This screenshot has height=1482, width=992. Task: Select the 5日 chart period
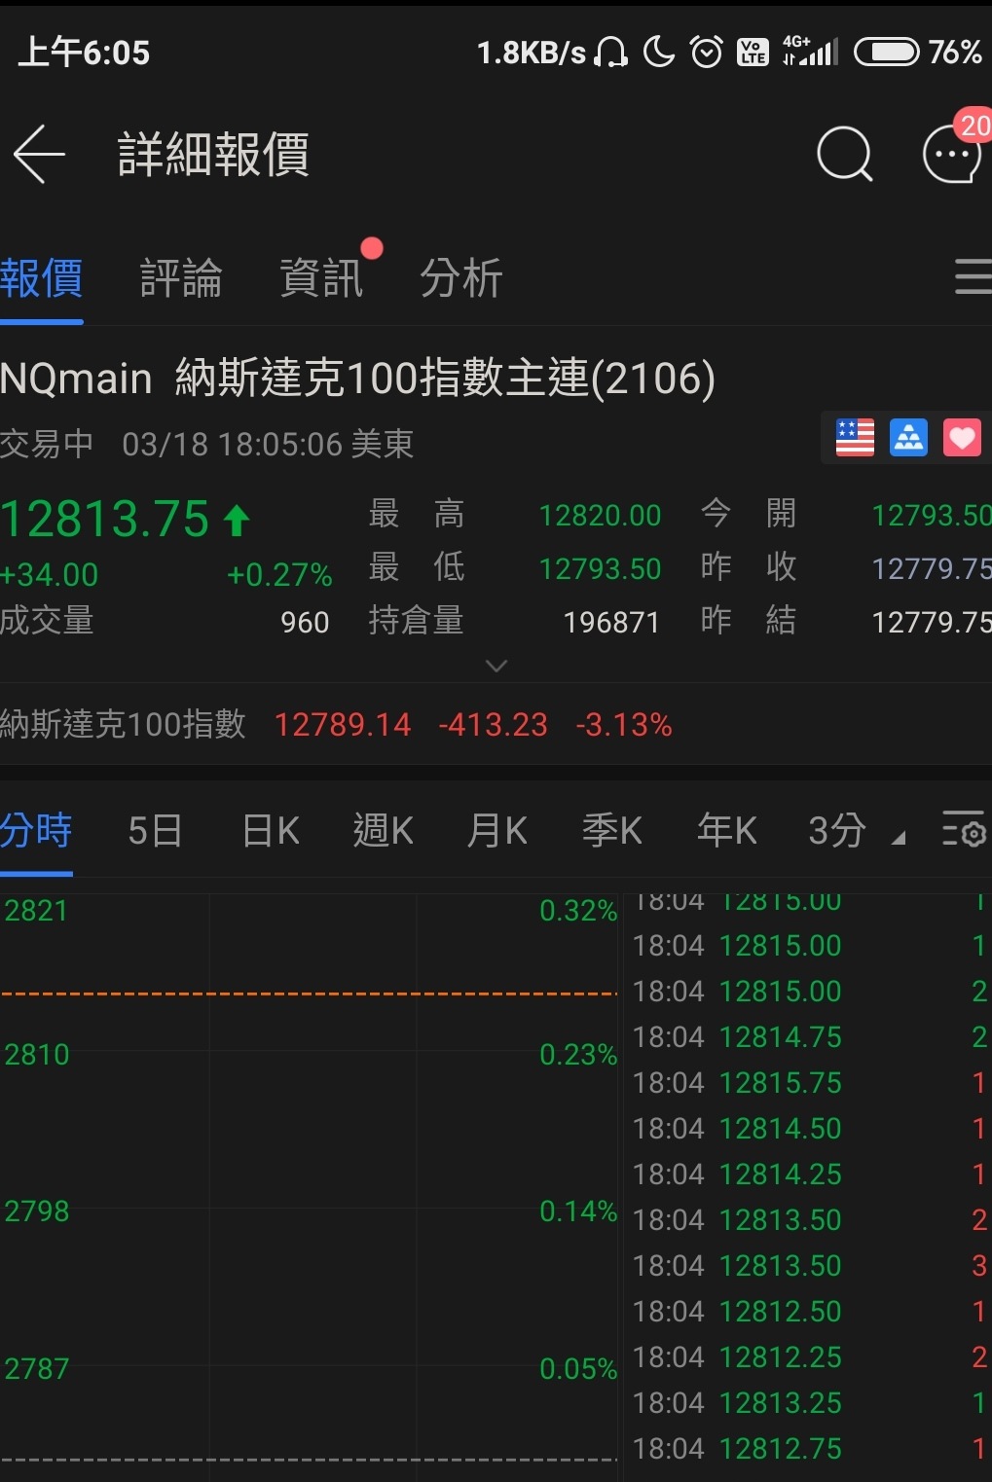tap(155, 831)
